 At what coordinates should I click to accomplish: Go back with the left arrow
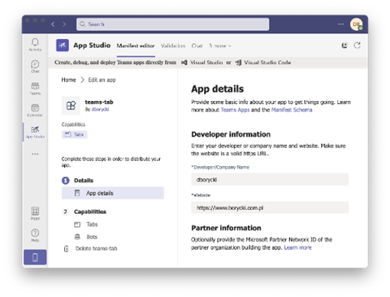[x=53, y=24]
